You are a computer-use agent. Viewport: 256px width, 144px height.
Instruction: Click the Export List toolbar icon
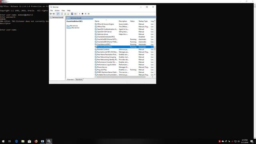click(x=68, y=14)
